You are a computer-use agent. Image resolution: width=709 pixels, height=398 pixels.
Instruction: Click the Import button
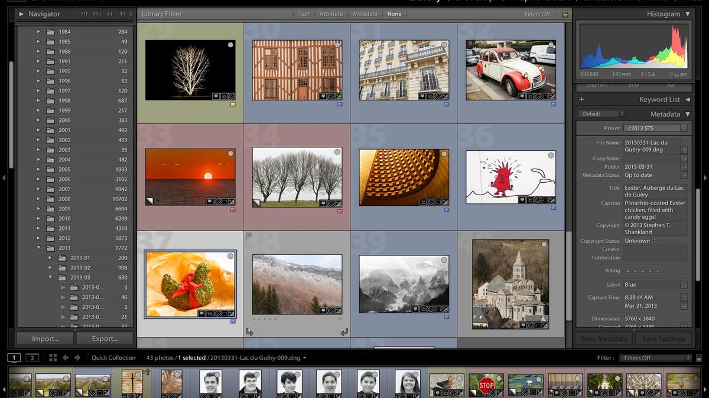tap(44, 338)
